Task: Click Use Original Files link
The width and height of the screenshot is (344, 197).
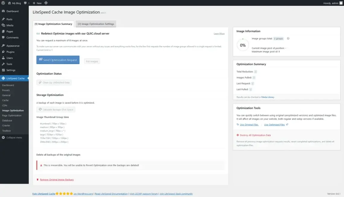Action: click(249, 124)
